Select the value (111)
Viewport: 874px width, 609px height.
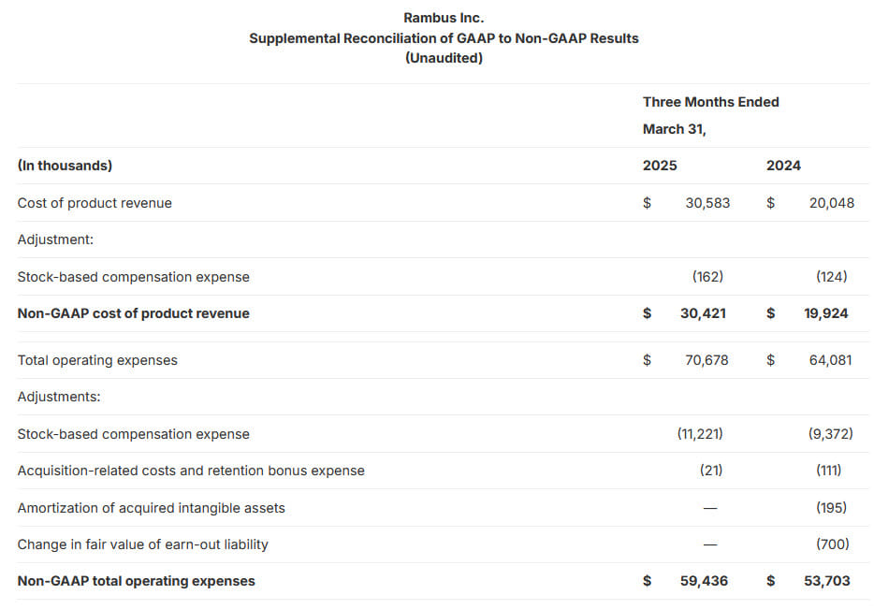tap(829, 471)
